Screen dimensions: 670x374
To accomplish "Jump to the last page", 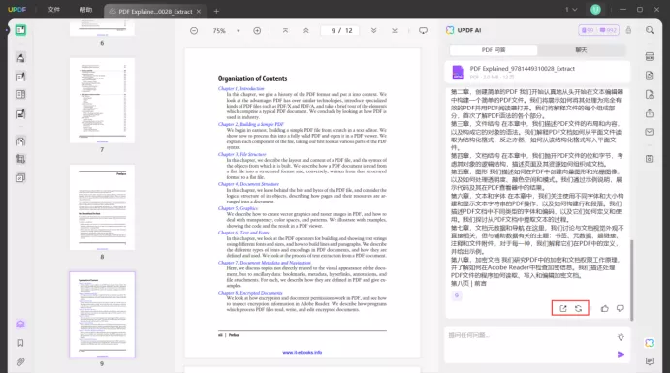I will pos(395,31).
